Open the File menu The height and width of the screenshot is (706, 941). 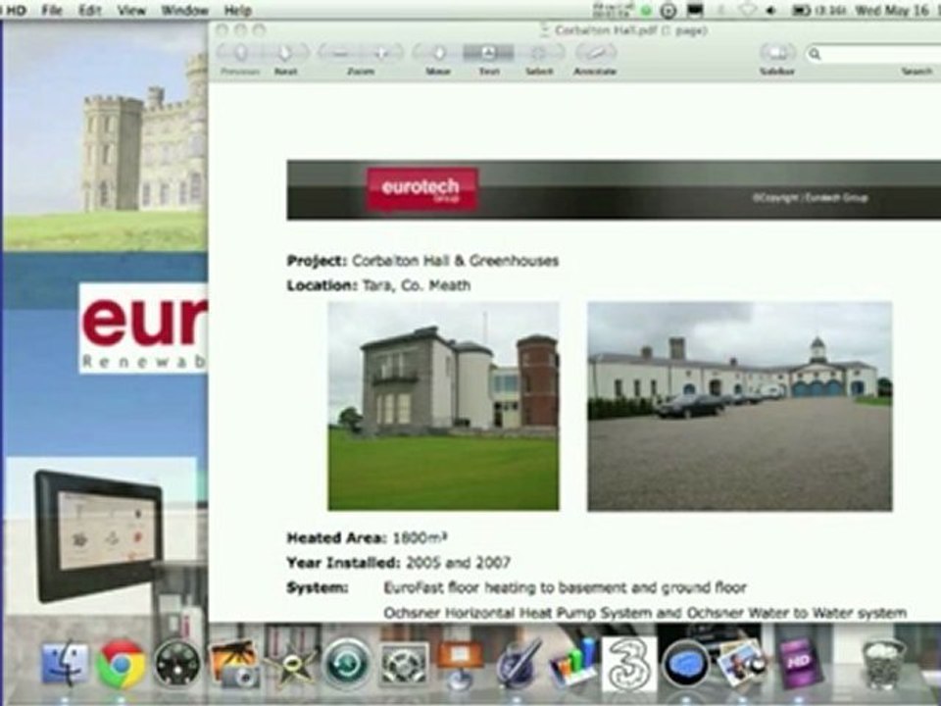tap(52, 10)
